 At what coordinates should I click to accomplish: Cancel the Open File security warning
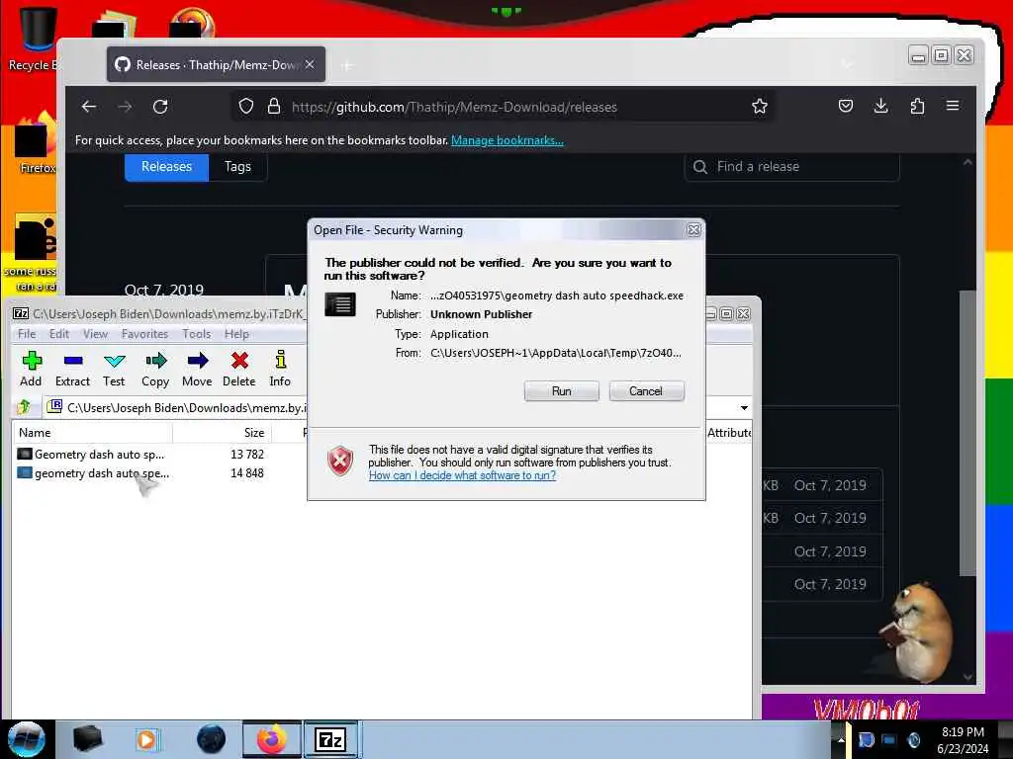tap(646, 391)
